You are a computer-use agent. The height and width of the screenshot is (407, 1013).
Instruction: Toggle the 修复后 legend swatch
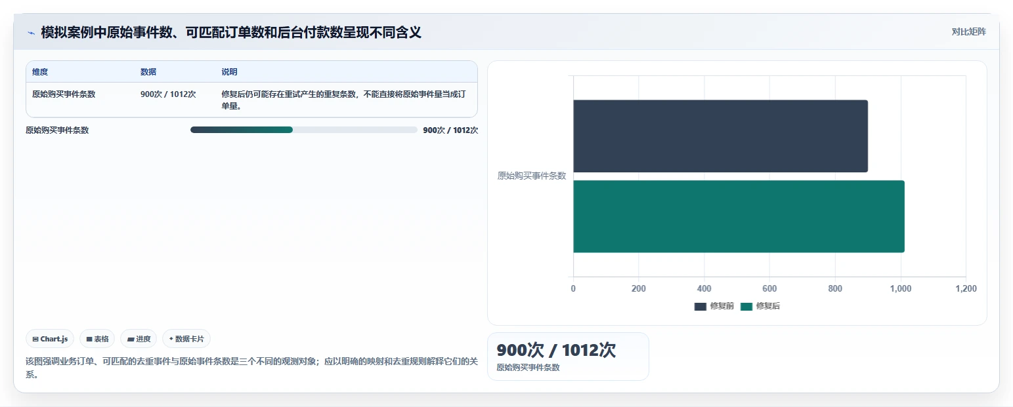[x=746, y=306]
